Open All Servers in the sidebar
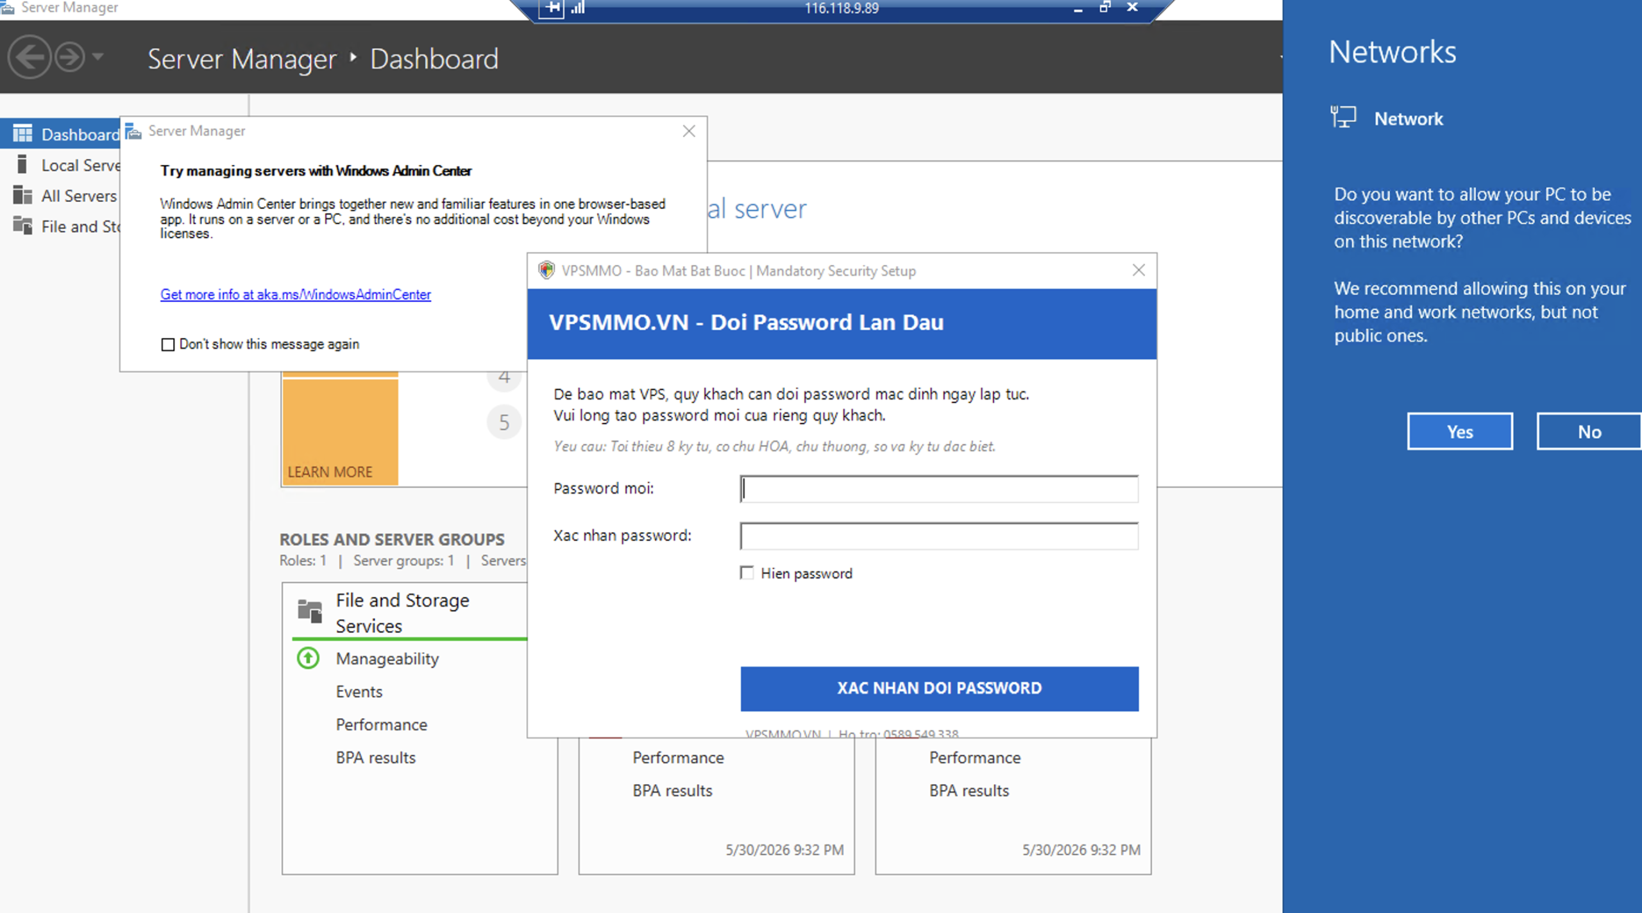 pos(60,196)
